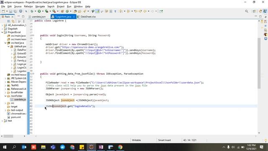Screen dimensions: 268x151
Task: Click the editor vertical scrollbar thumb
Action: pyautogui.click(x=259, y=63)
